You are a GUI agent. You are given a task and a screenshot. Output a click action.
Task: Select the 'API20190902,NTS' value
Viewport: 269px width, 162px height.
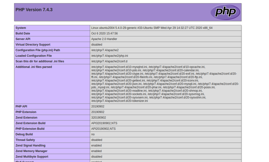(x=104, y=129)
